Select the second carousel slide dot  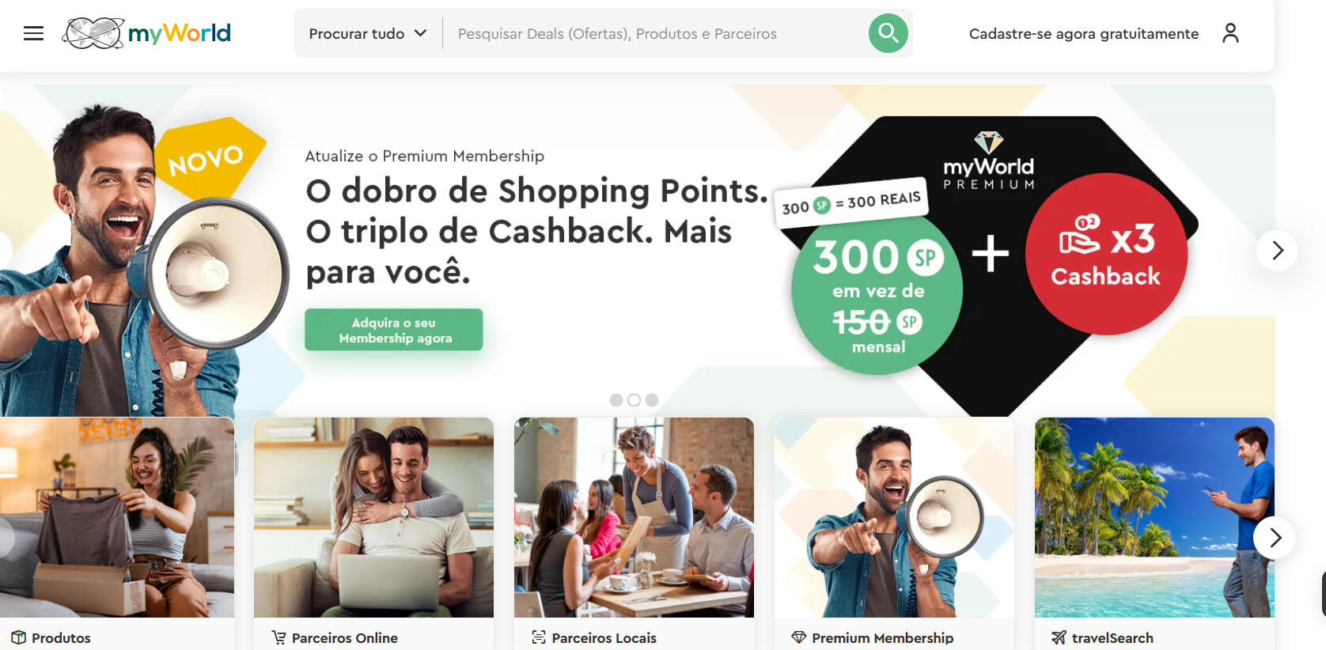pos(634,400)
